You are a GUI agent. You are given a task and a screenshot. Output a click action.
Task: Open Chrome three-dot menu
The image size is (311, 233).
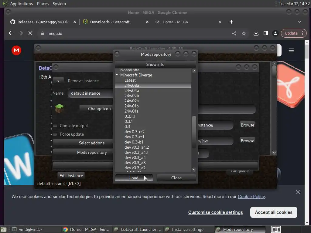click(x=303, y=33)
